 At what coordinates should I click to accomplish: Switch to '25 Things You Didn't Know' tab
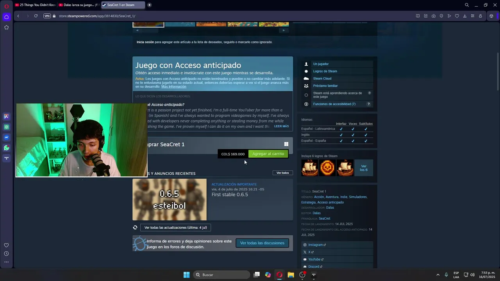click(36, 5)
